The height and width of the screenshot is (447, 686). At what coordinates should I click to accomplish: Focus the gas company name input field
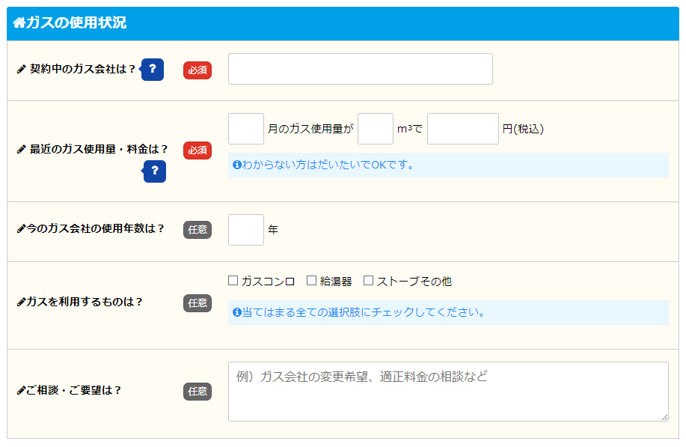tap(360, 69)
